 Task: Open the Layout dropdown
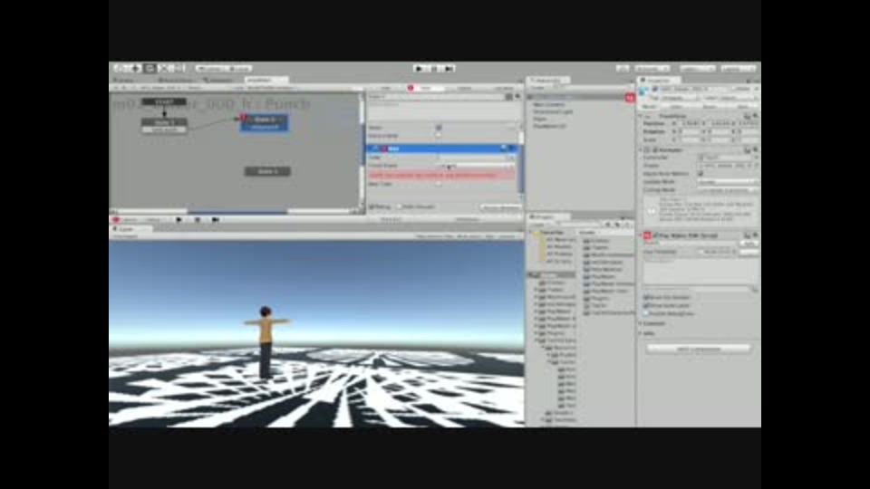[x=738, y=68]
